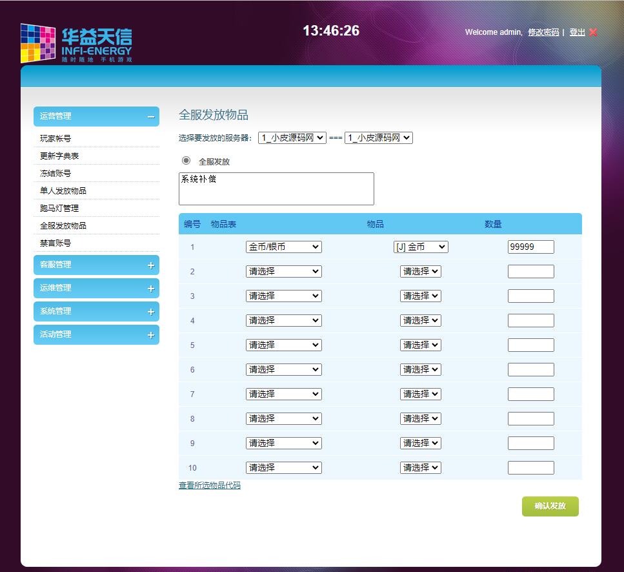Click the plus icon on 客服管理
624x572 pixels.
point(150,265)
